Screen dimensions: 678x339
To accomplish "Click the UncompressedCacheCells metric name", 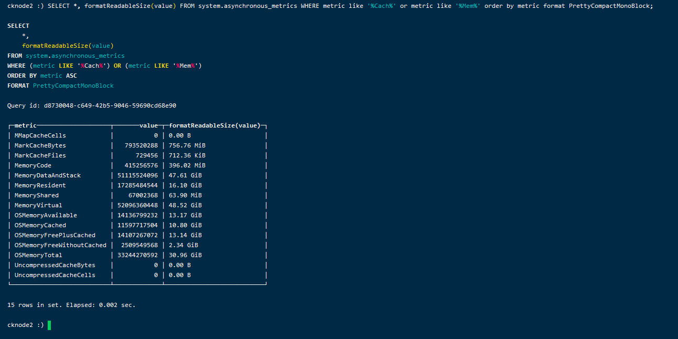I will [x=55, y=275].
